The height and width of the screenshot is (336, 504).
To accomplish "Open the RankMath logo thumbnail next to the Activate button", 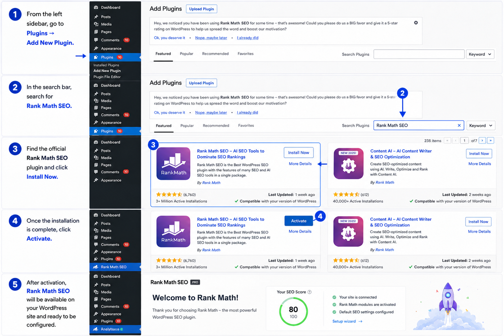I will click(174, 231).
